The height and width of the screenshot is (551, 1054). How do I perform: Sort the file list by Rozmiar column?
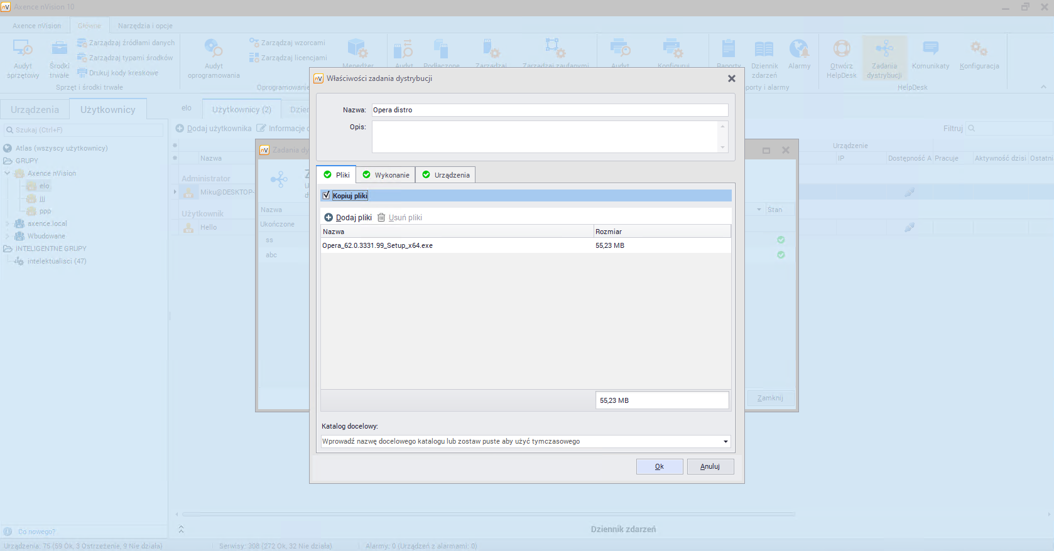pyautogui.click(x=661, y=232)
